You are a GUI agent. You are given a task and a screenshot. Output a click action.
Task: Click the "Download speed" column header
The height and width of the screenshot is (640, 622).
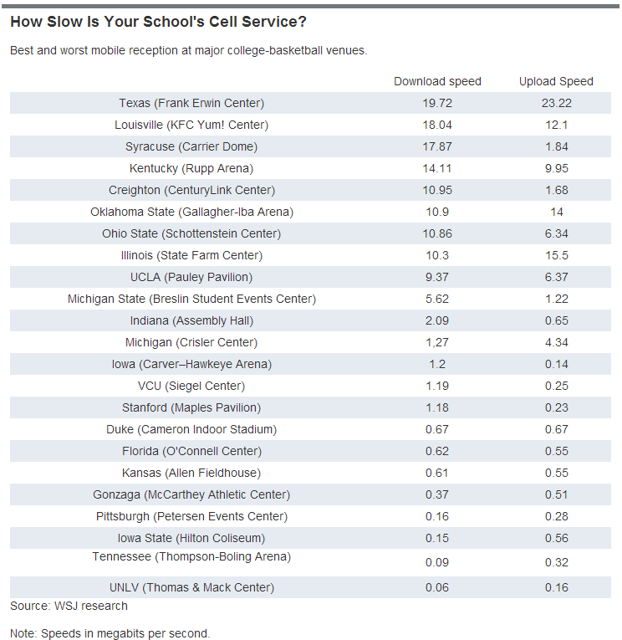[x=437, y=81]
